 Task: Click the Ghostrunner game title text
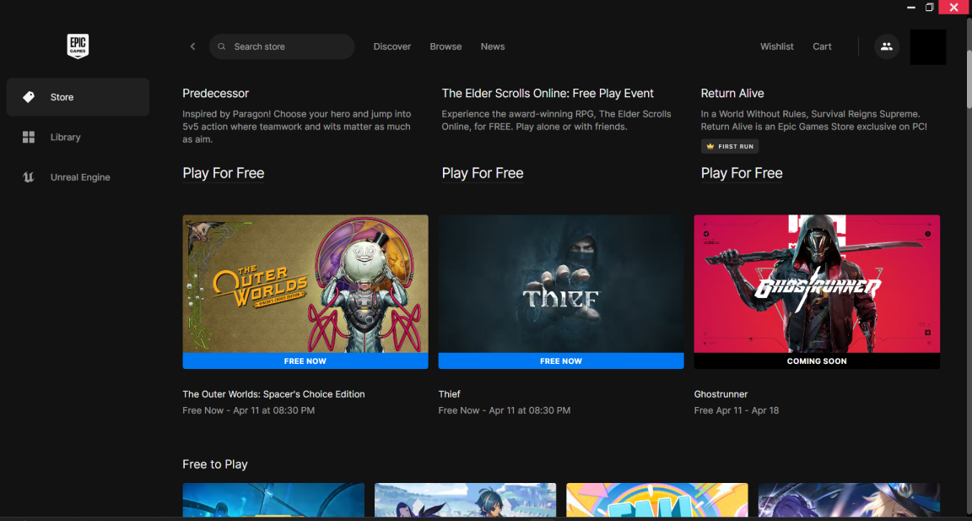[x=721, y=393]
